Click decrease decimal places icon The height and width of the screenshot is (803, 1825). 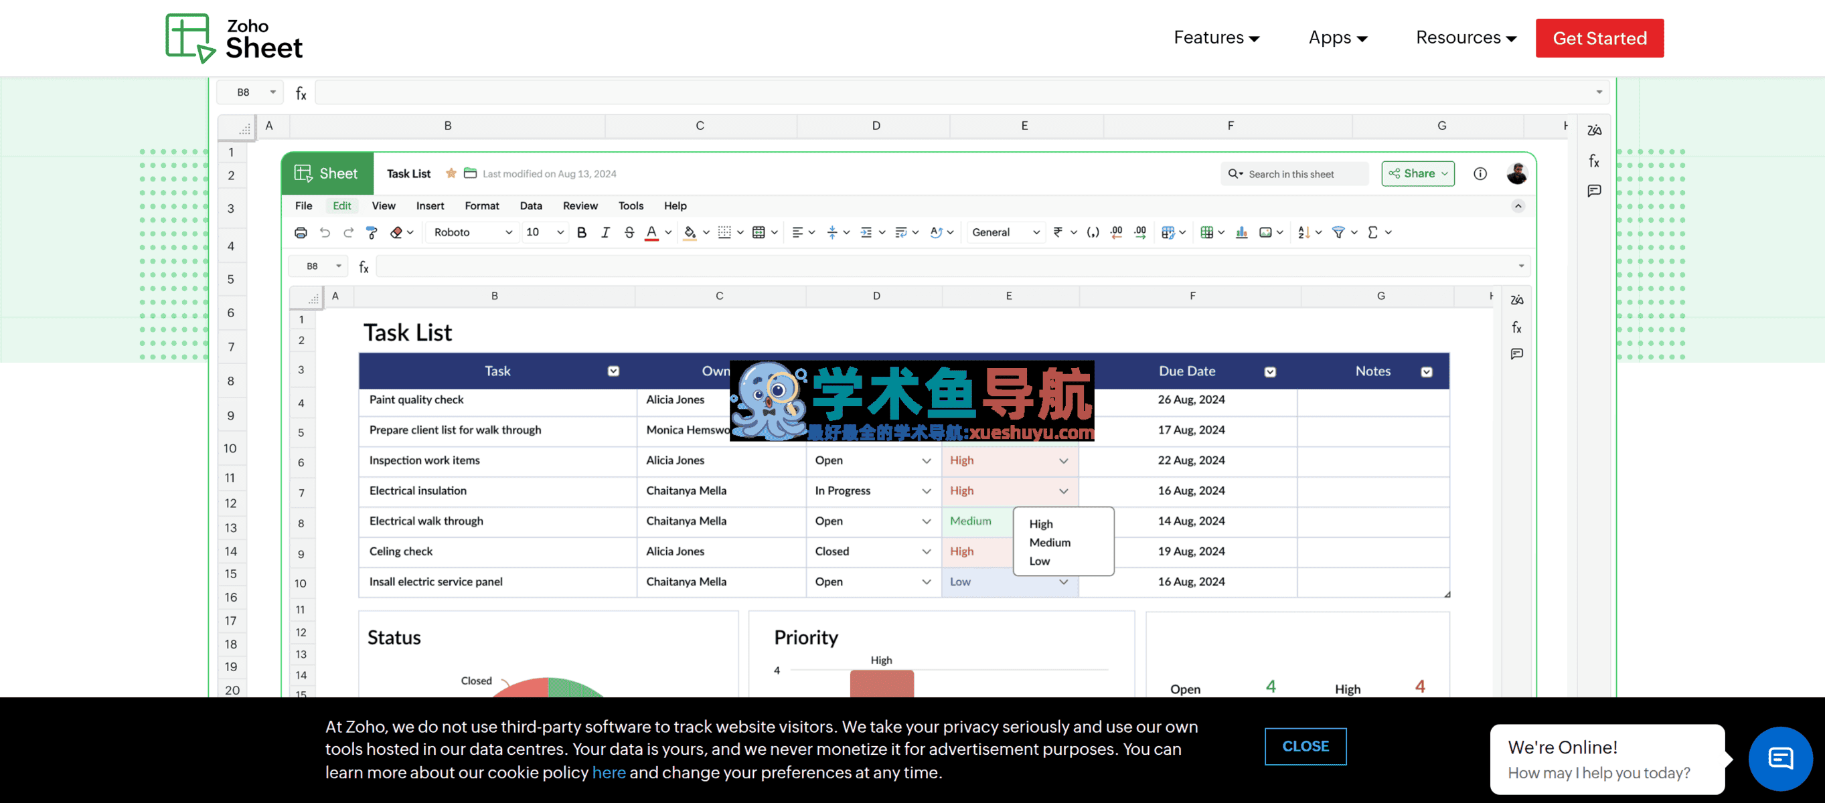pos(1117,232)
